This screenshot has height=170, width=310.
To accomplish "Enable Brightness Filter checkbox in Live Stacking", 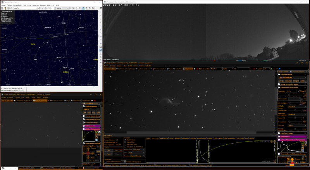I will (x=125, y=144).
